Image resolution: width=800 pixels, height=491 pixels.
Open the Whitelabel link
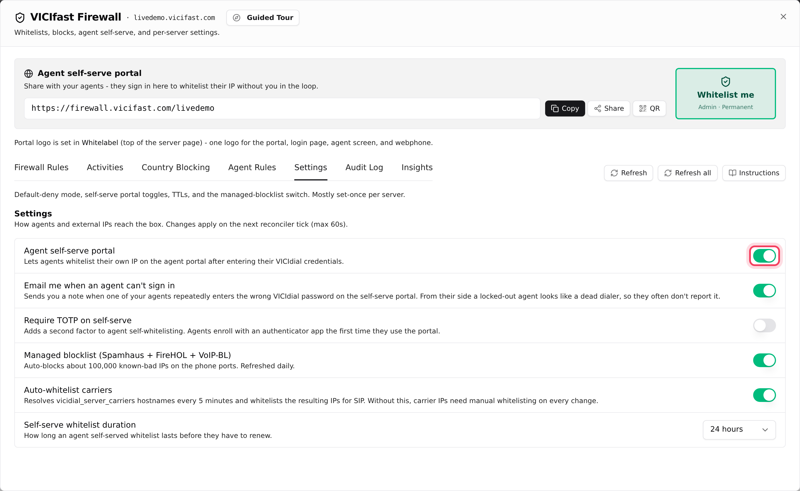(100, 142)
